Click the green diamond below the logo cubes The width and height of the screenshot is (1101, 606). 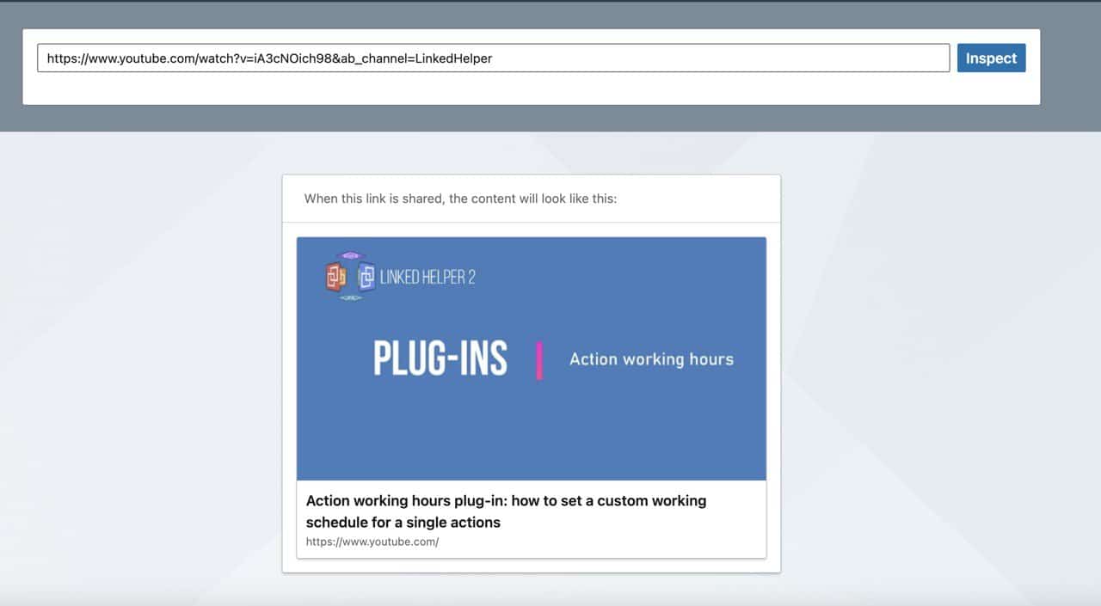click(348, 296)
